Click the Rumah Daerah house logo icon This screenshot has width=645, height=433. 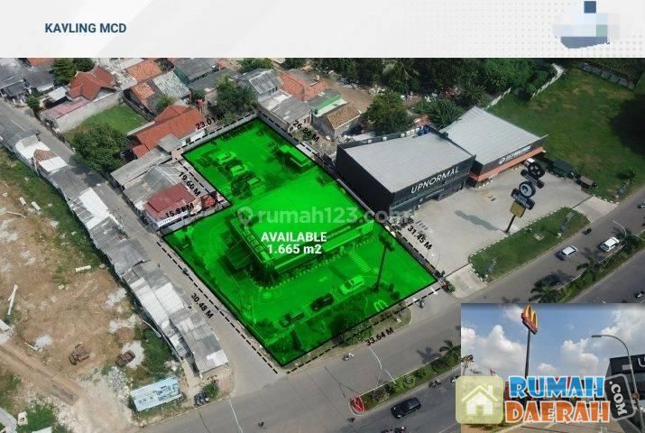481,399
